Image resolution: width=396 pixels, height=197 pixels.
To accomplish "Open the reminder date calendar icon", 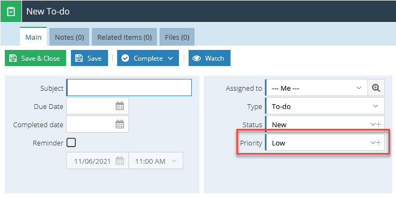I will (120, 160).
